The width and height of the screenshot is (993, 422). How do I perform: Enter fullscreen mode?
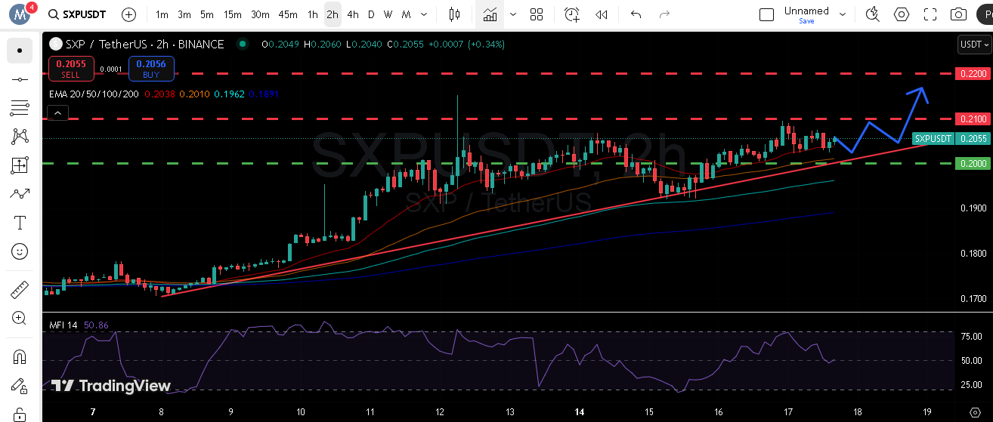click(x=930, y=14)
